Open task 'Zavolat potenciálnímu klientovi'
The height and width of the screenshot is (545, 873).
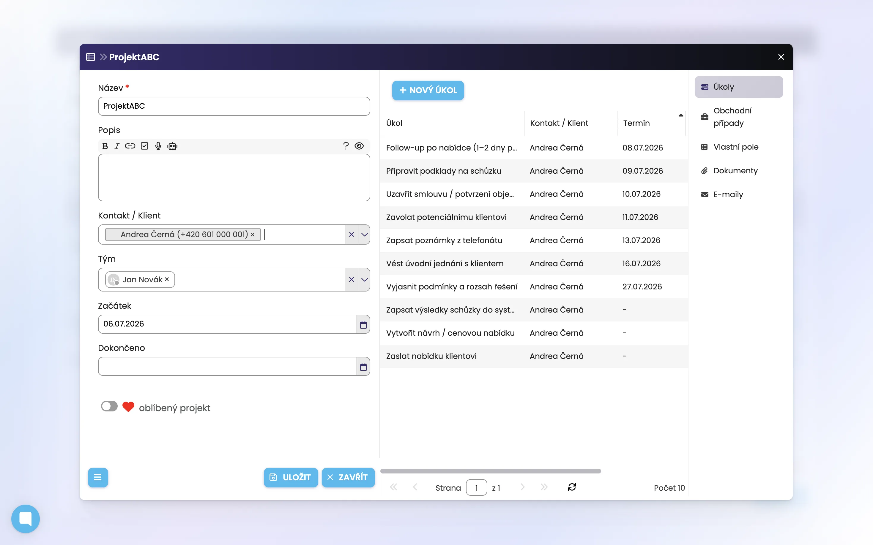(x=446, y=217)
